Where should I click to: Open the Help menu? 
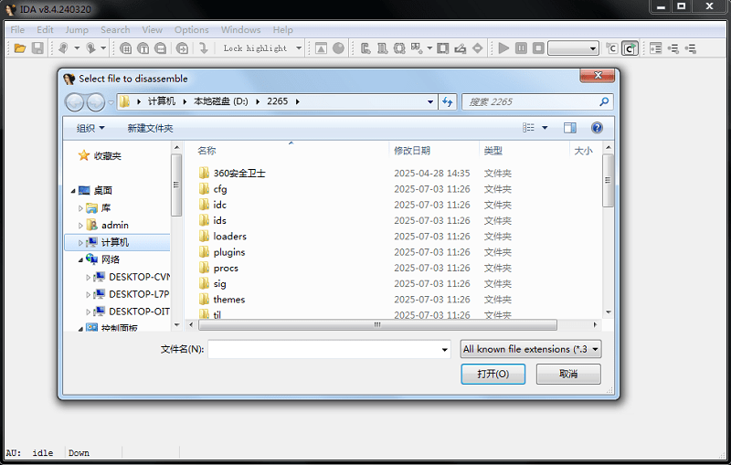coord(282,30)
